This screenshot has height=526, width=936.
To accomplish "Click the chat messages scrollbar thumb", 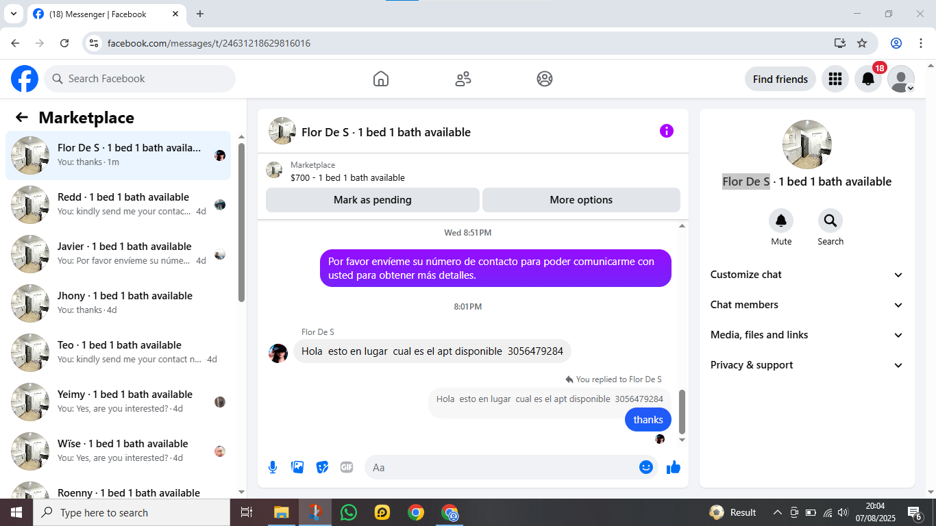I will point(682,412).
